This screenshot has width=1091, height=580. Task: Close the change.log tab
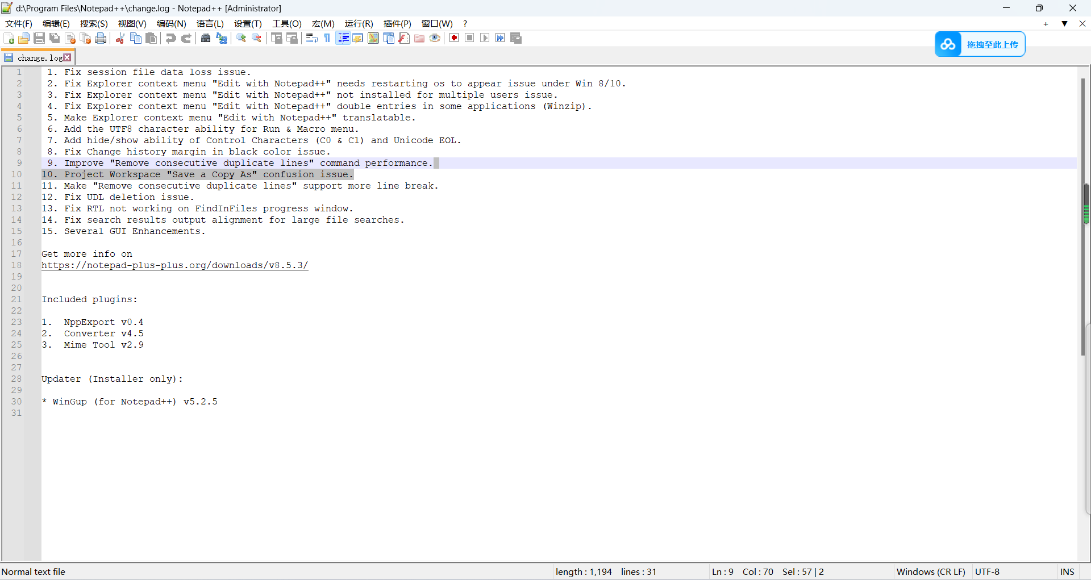[68, 57]
